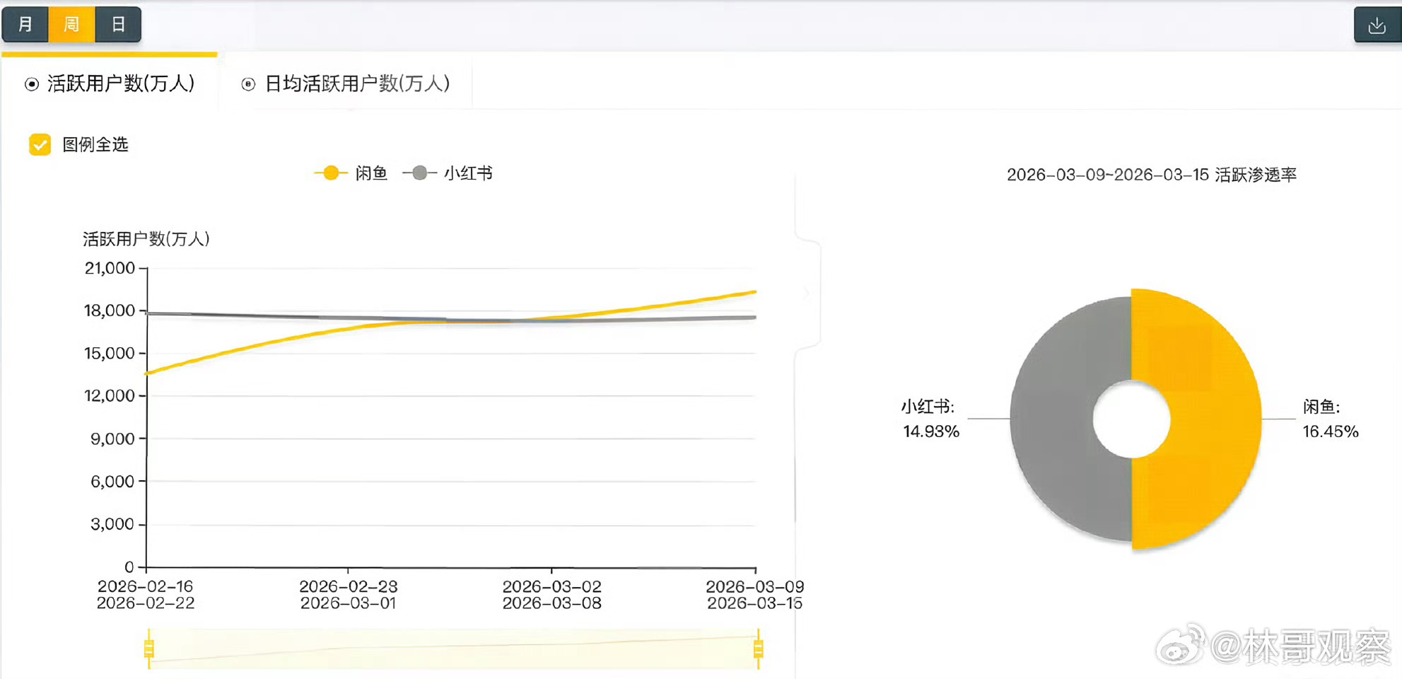
Task: Select the 月 (month) view icon button
Action: click(x=25, y=23)
